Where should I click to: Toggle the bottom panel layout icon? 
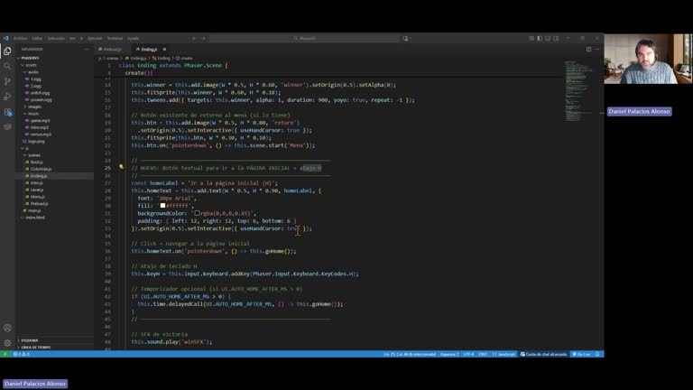click(548, 39)
